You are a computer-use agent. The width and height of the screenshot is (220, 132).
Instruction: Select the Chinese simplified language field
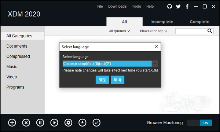point(107,64)
